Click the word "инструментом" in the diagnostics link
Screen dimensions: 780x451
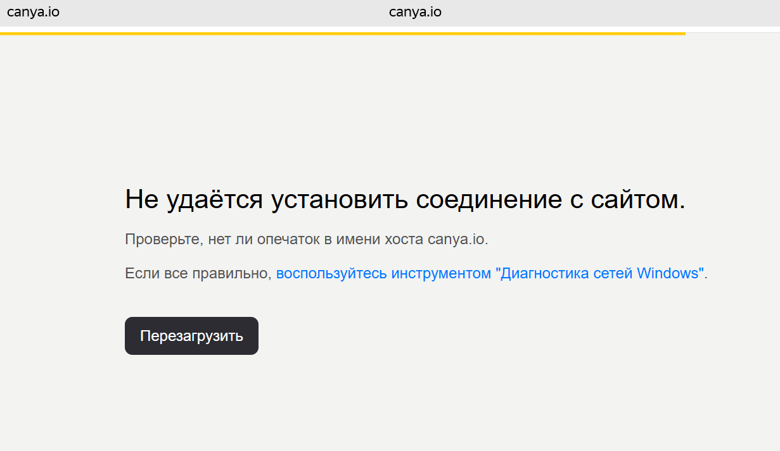[x=441, y=274]
